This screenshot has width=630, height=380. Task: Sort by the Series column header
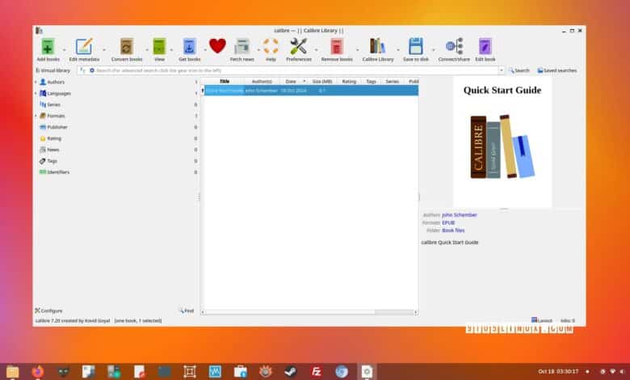pyautogui.click(x=393, y=81)
